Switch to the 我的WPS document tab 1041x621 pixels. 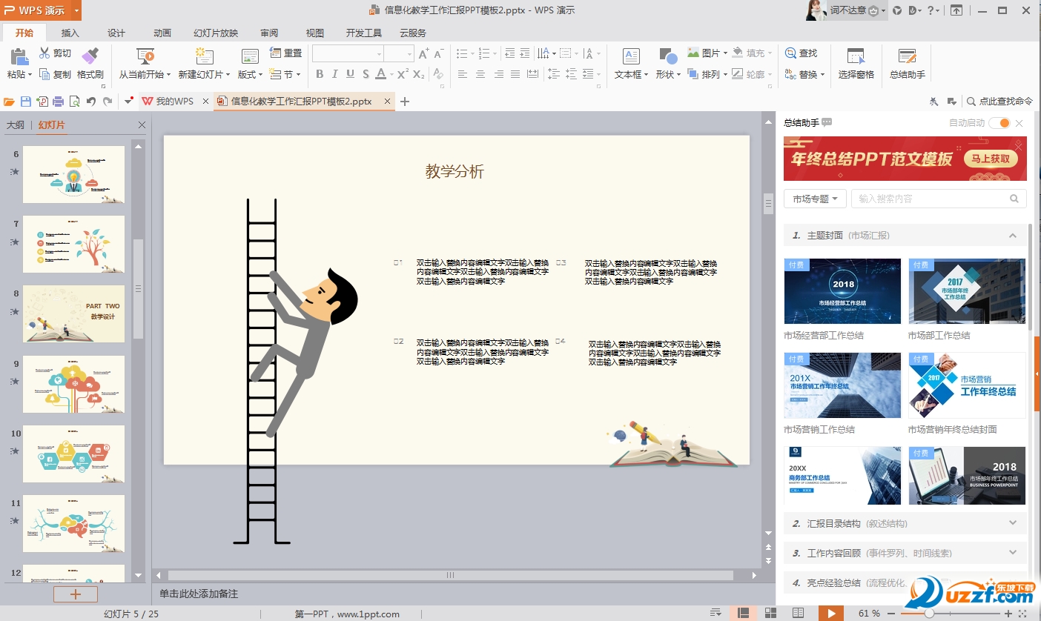(175, 102)
